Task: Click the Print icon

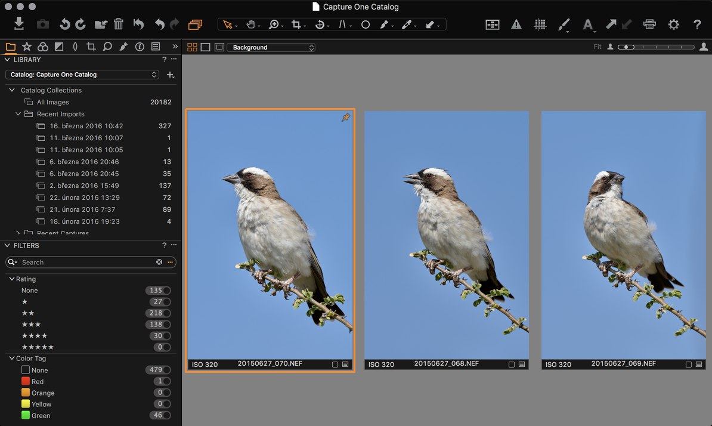Action: (649, 24)
